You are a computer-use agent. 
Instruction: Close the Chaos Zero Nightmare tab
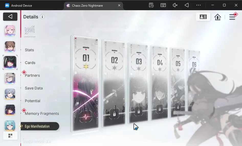119,5
